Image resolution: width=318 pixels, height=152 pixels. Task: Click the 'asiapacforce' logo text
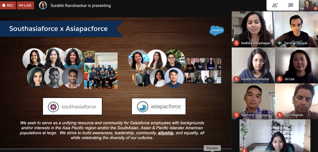coord(166,107)
